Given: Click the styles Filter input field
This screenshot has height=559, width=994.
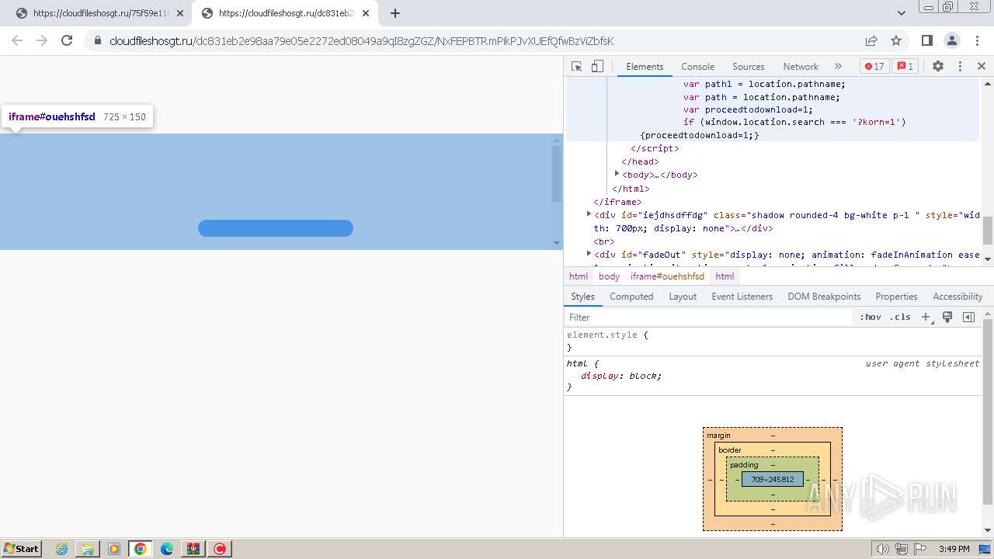Looking at the screenshot, I should pyautogui.click(x=708, y=318).
